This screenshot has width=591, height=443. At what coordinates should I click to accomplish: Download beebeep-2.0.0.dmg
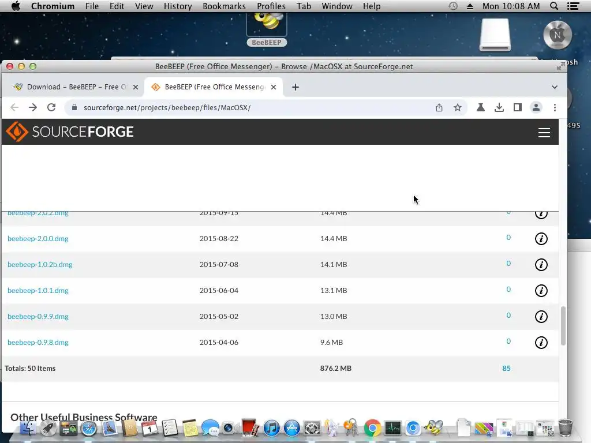pos(38,238)
